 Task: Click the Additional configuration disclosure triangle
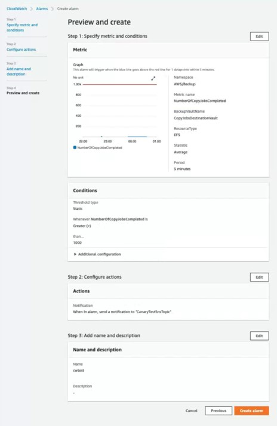coord(75,254)
